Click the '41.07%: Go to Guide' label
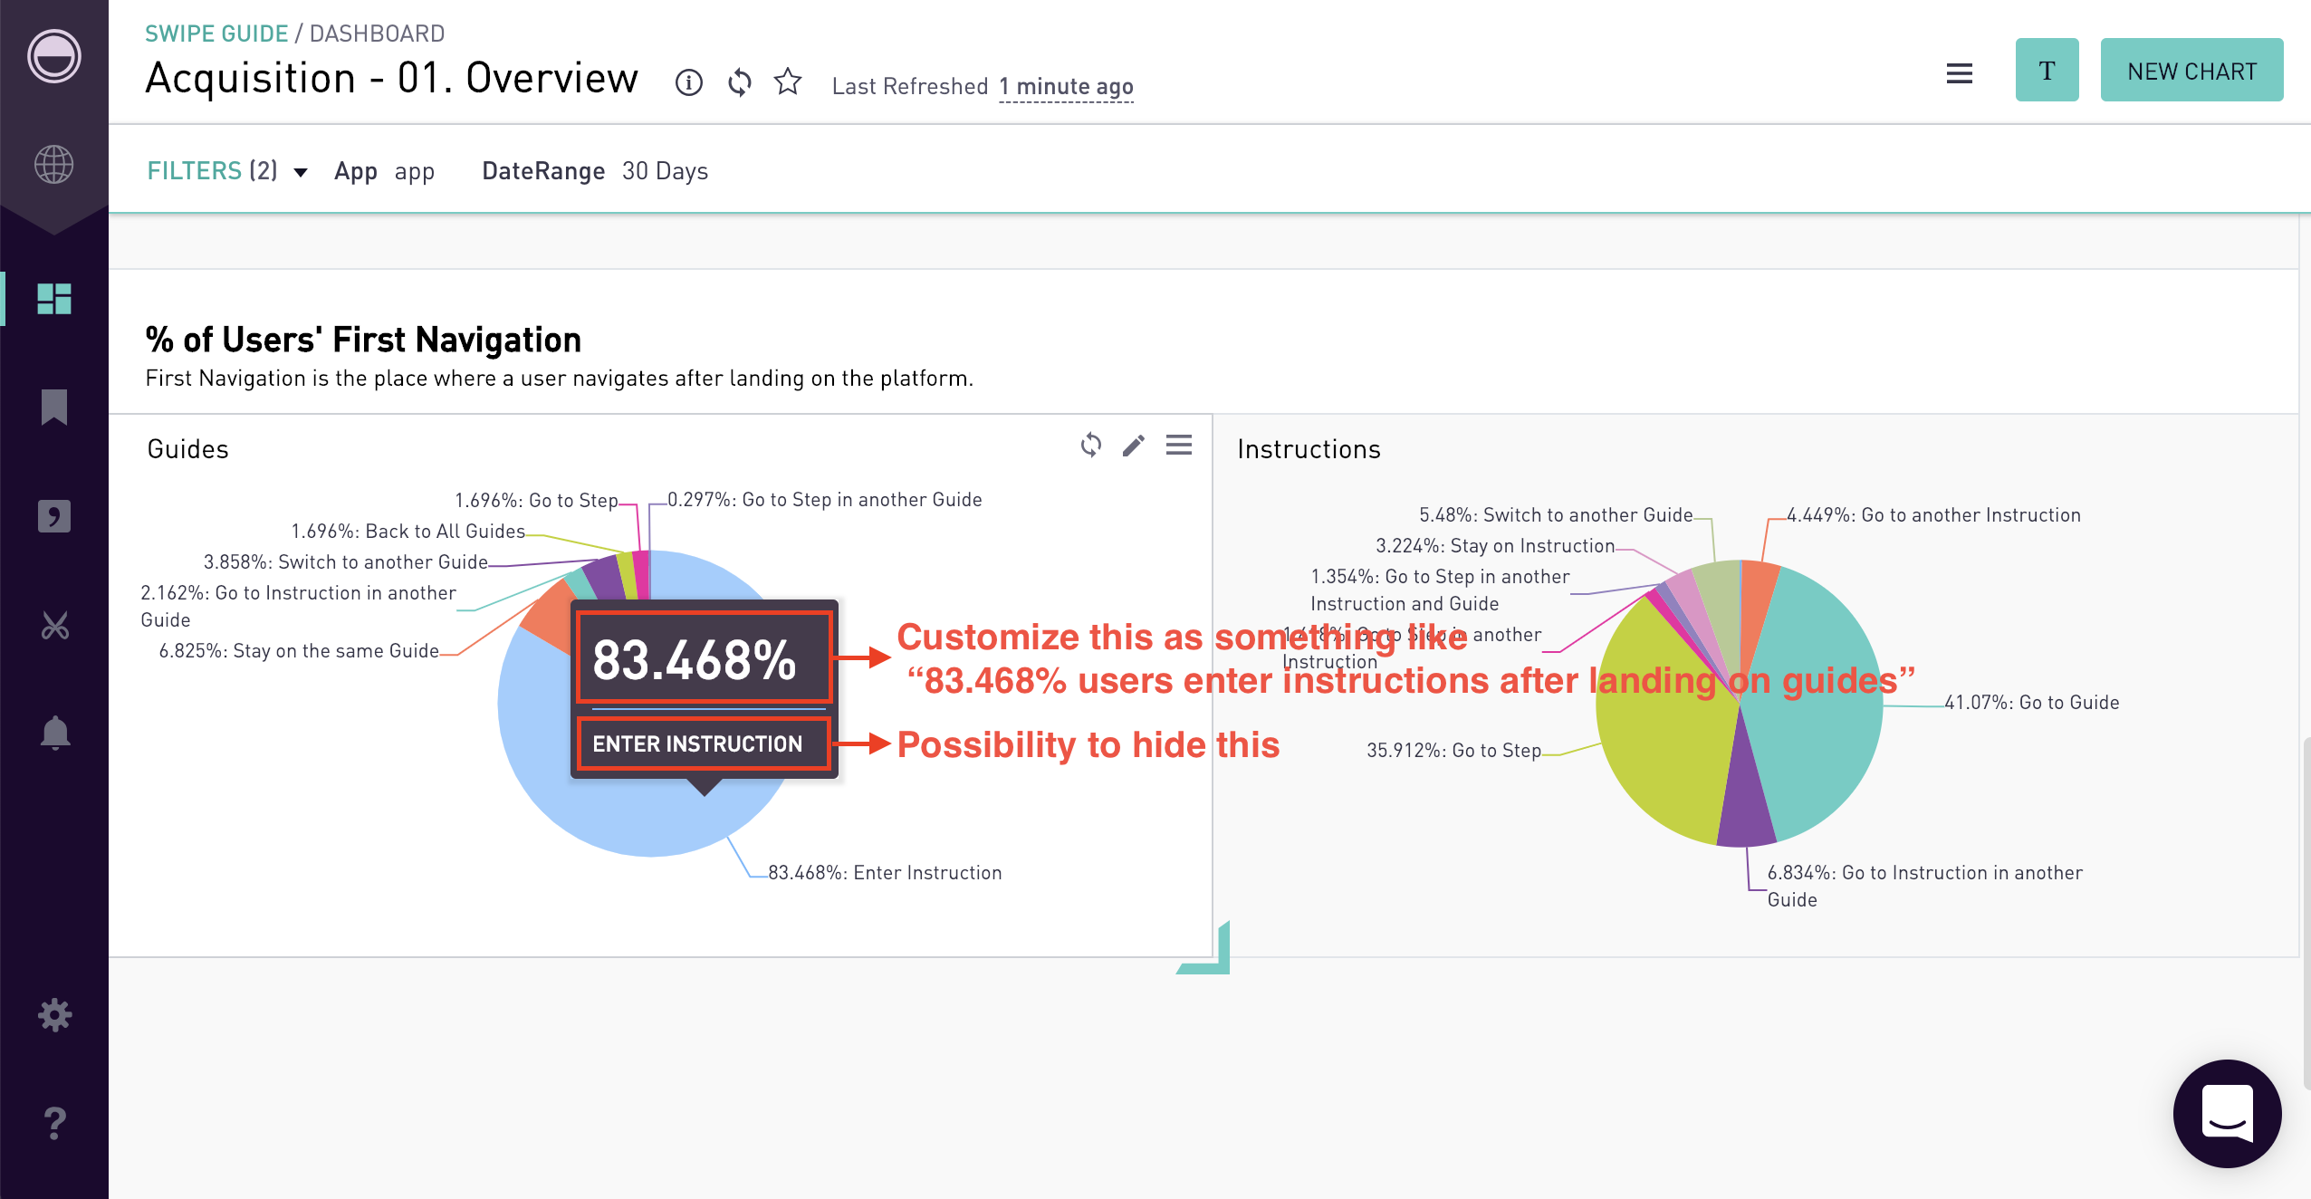The height and width of the screenshot is (1199, 2311). coord(2031,703)
